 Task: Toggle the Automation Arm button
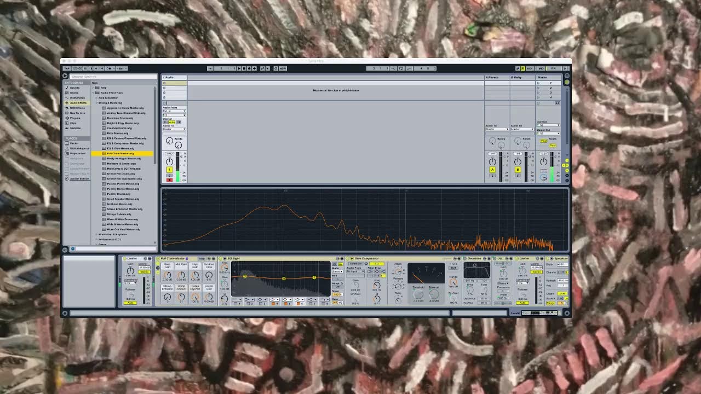point(262,68)
